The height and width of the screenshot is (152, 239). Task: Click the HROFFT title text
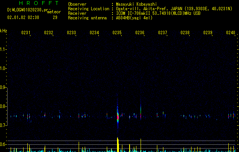[x=39, y=3]
